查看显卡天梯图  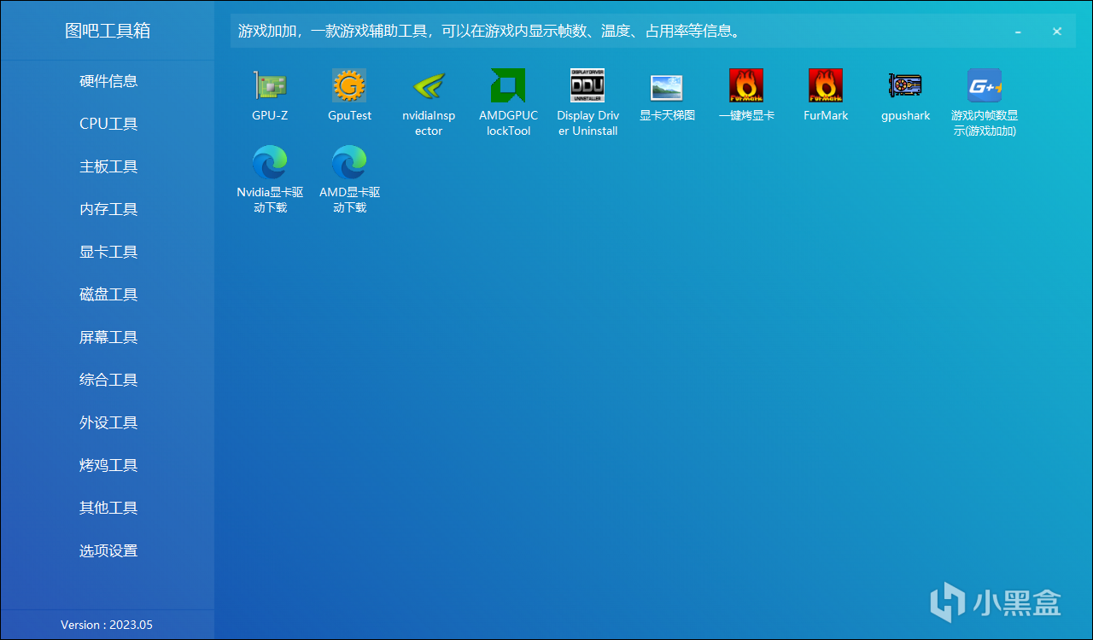pos(667,94)
